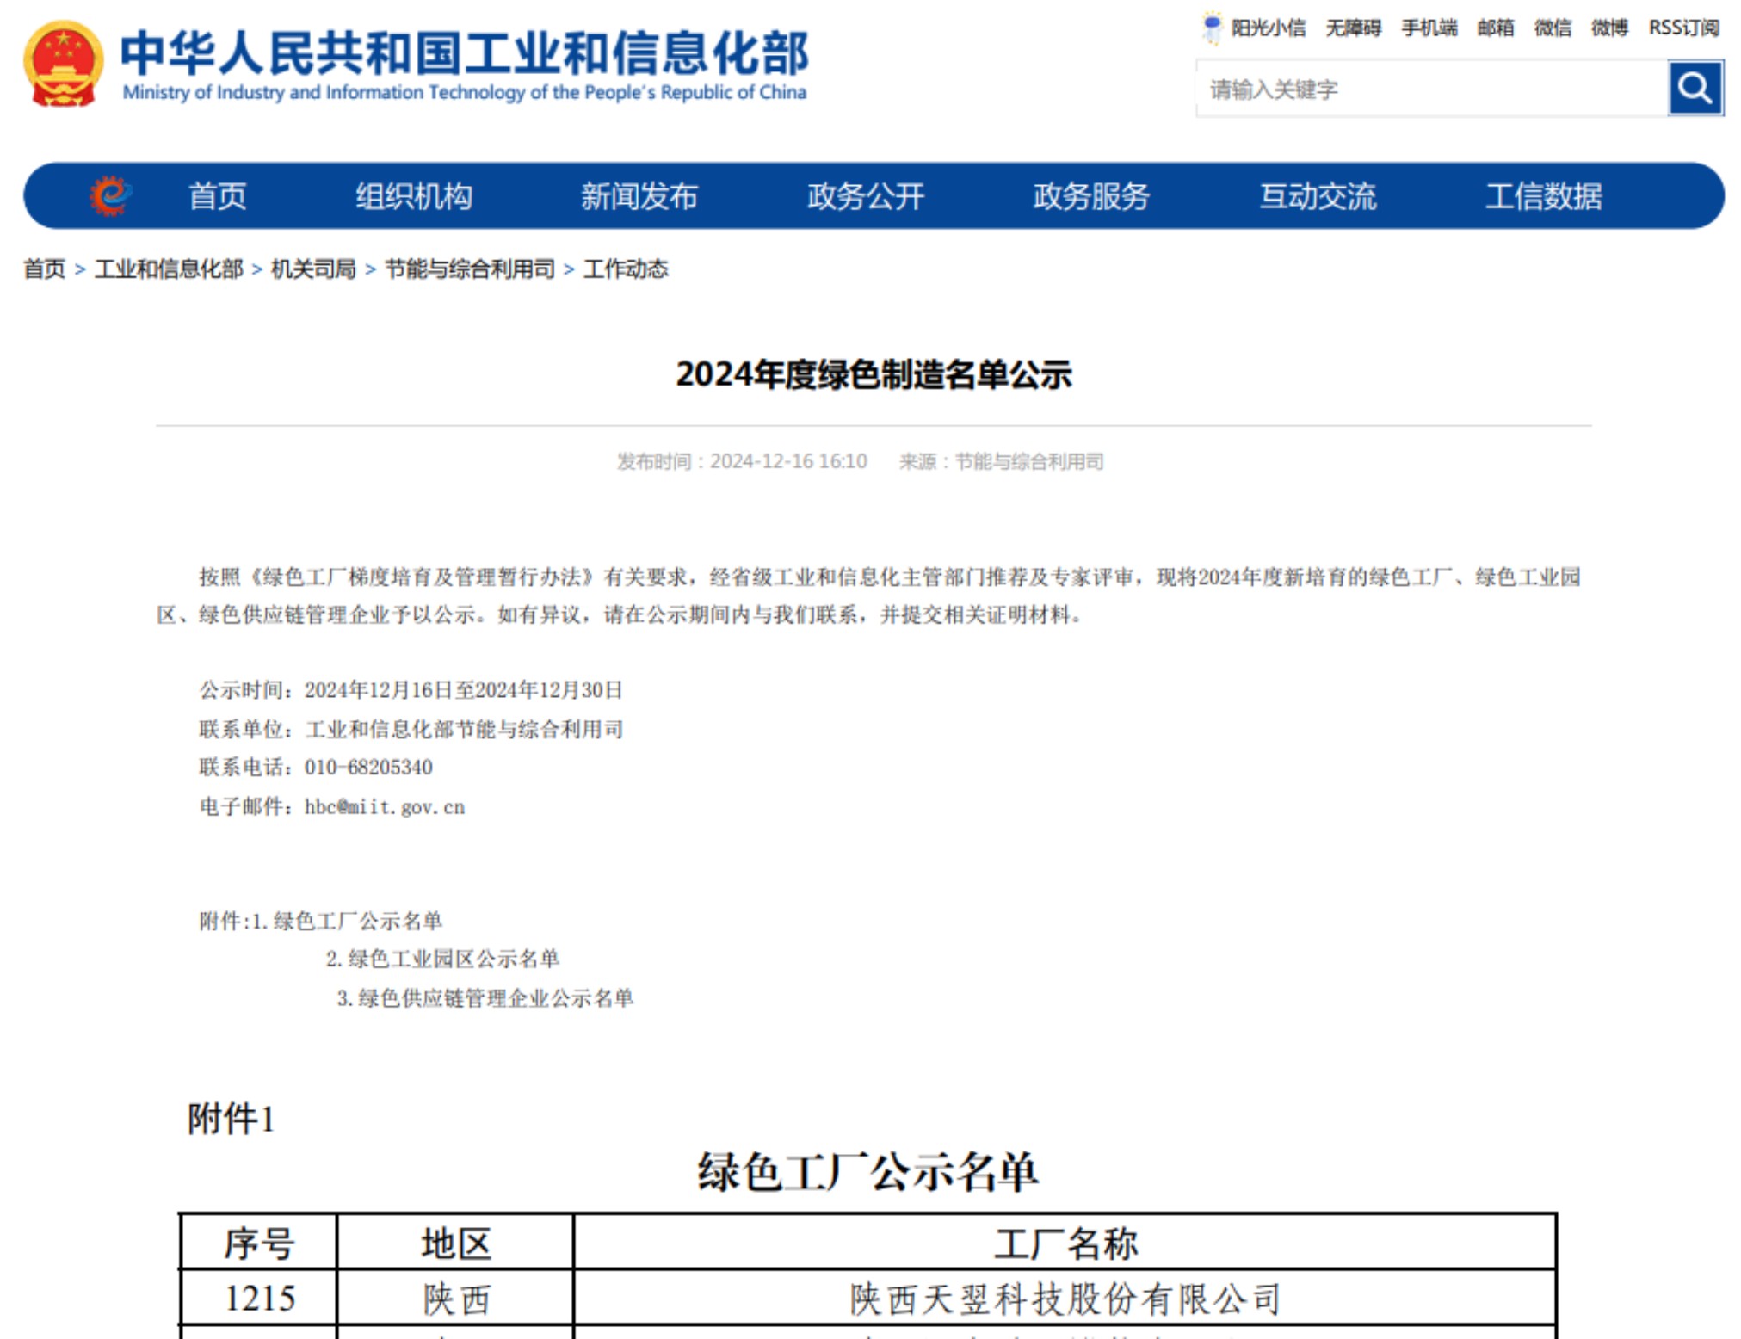Select the 首页 navigation tab
1741x1339 pixels.
coord(218,196)
